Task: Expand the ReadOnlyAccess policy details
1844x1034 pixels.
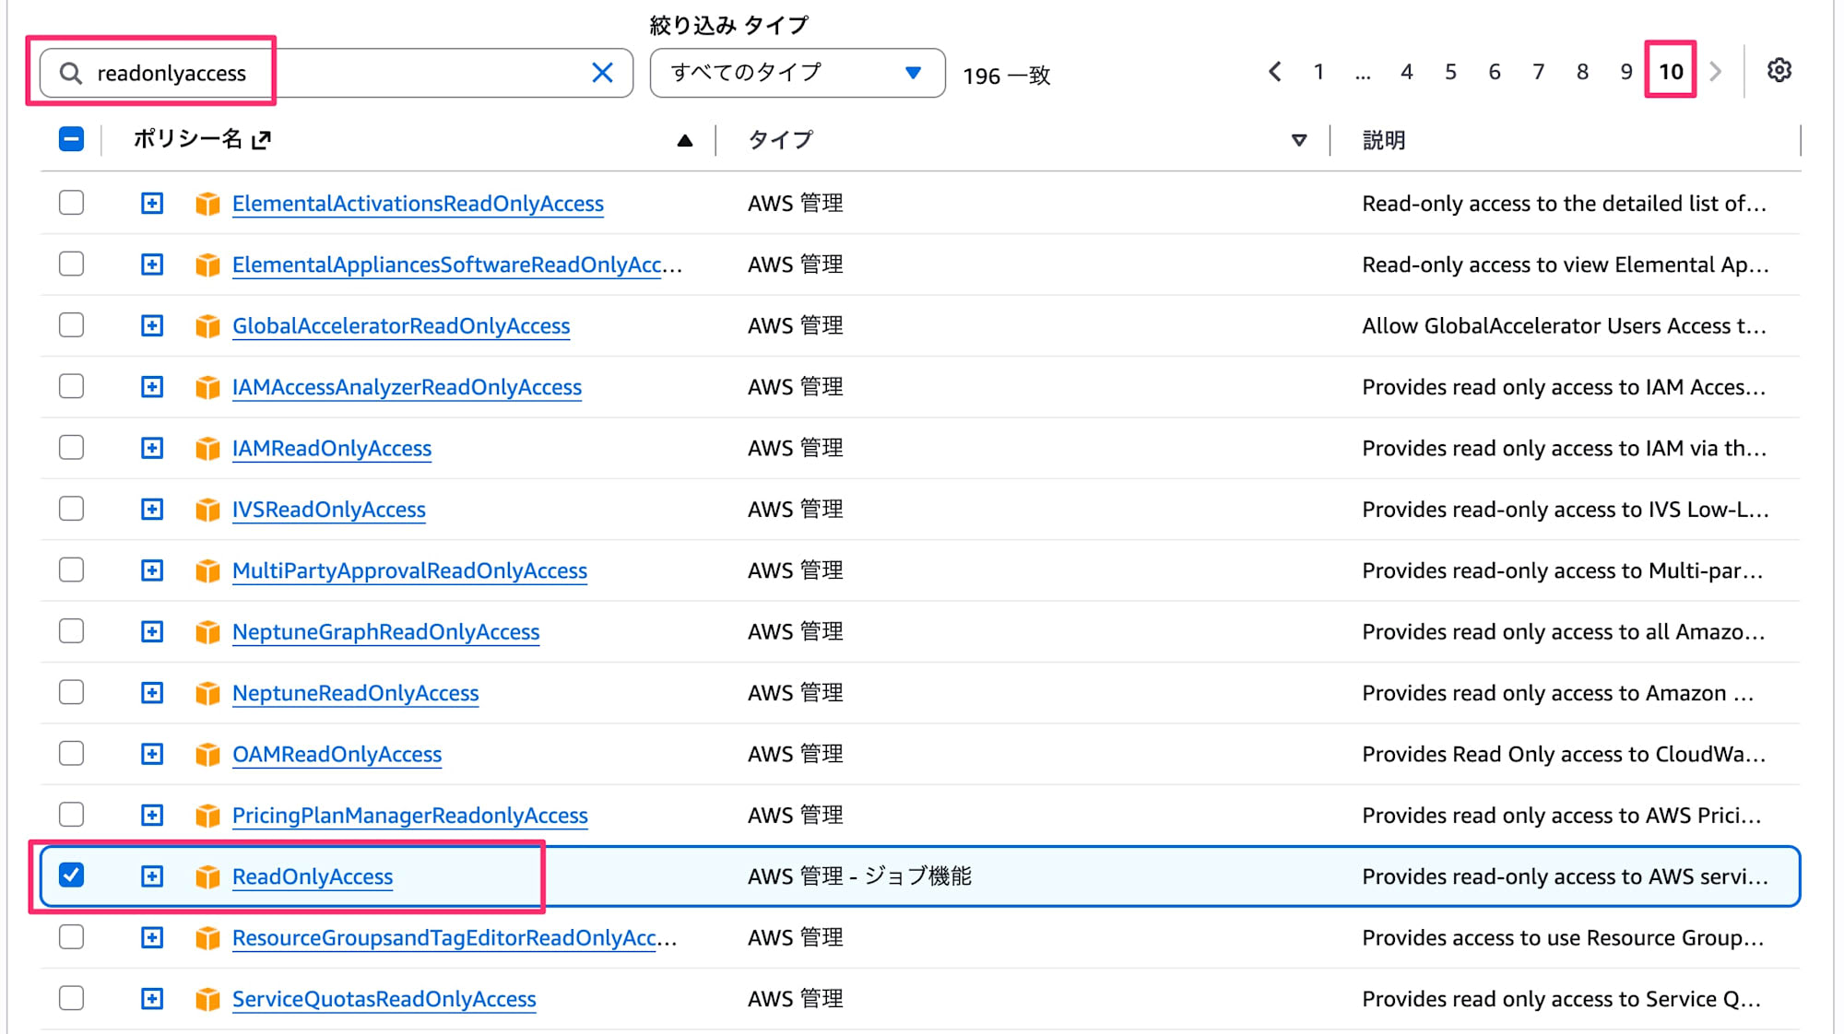Action: (152, 876)
